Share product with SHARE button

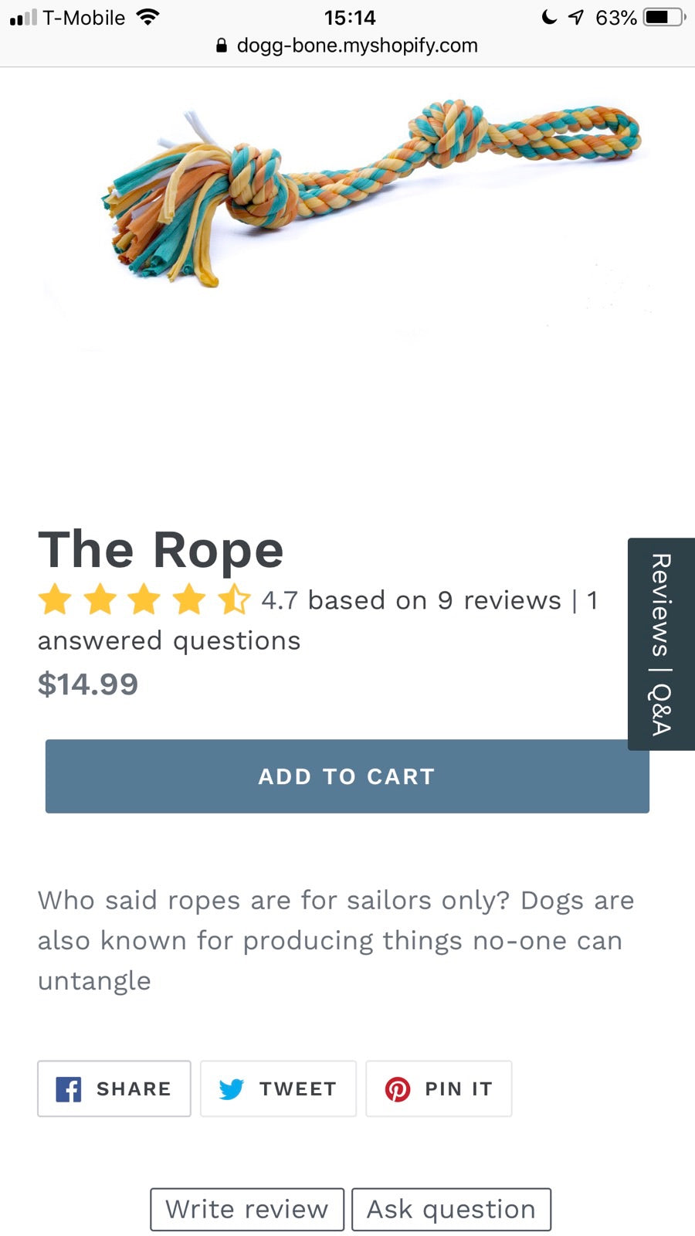click(114, 1088)
